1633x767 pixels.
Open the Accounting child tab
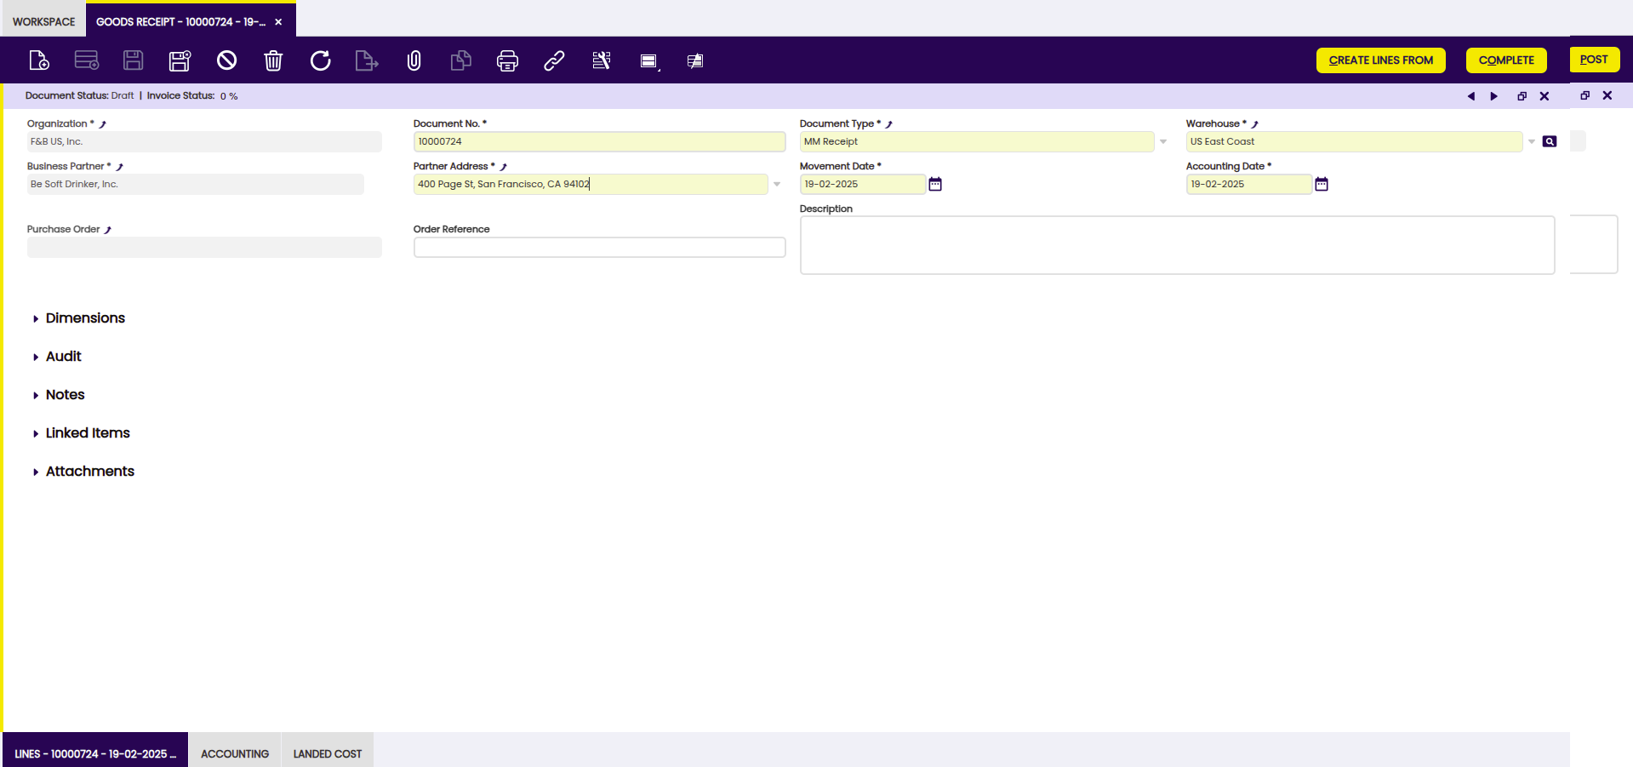tap(235, 753)
